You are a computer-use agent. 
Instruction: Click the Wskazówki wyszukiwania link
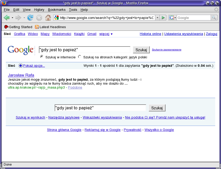pos(102,117)
